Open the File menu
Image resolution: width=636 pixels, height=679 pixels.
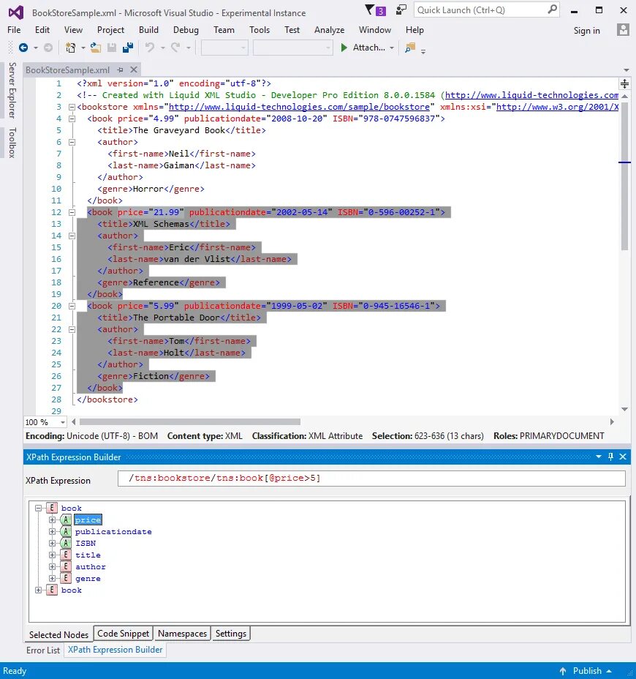[14, 30]
